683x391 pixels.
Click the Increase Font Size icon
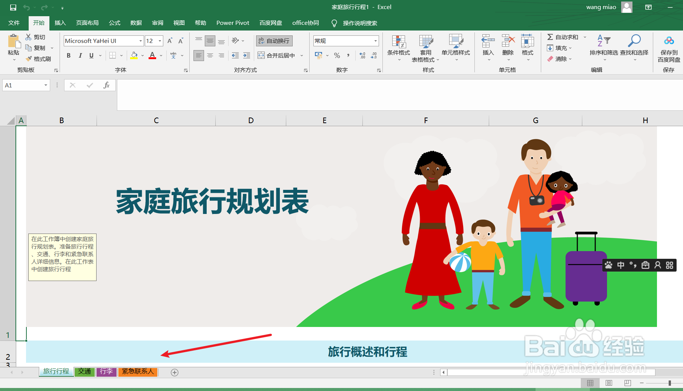tap(170, 41)
